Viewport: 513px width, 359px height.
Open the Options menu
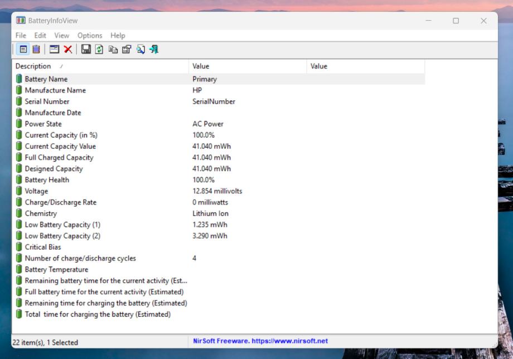point(90,36)
